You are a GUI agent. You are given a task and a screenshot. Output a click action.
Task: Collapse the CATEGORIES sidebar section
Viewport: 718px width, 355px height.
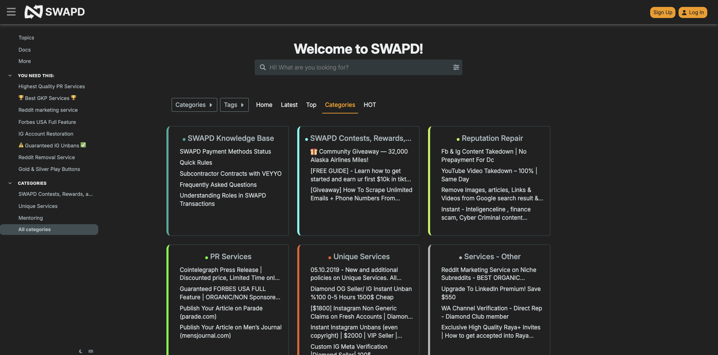click(x=10, y=183)
